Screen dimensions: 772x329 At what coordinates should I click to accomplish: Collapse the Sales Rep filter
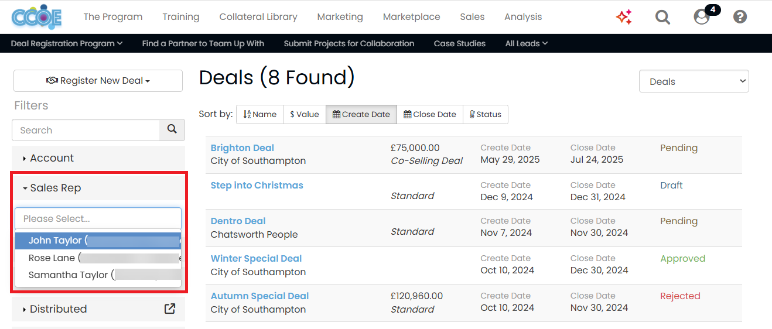tap(98, 188)
